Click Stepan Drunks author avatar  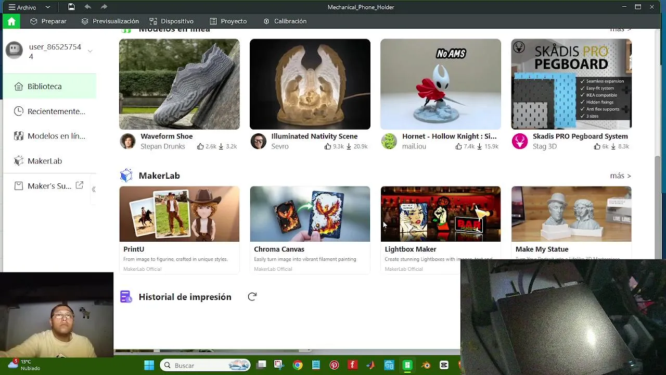click(x=127, y=141)
